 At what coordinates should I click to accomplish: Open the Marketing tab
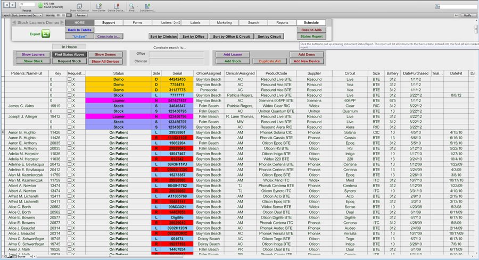tap(224, 22)
